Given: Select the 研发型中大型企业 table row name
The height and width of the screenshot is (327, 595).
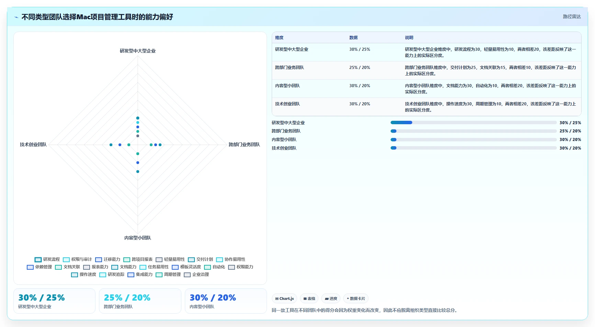Looking at the screenshot, I should pyautogui.click(x=292, y=49).
